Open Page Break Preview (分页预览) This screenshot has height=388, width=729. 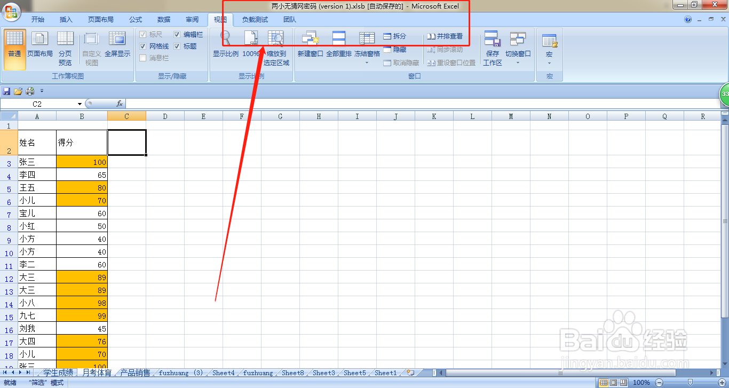[65, 49]
